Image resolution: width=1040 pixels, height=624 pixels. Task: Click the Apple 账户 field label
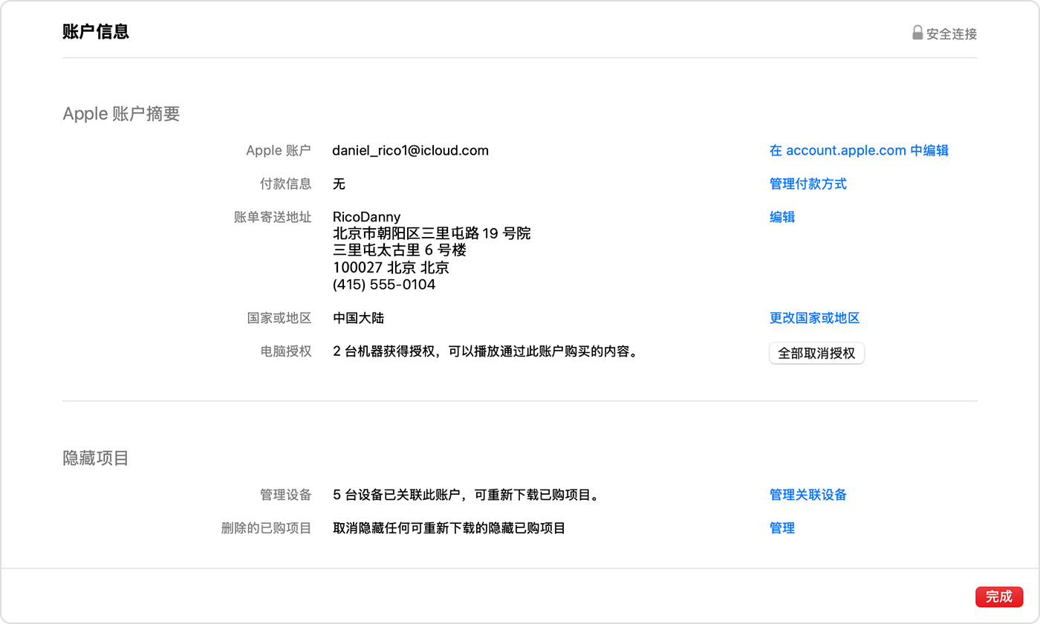[279, 150]
